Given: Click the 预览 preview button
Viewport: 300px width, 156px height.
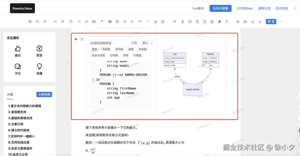Looking at the screenshot, I should coord(271,22).
